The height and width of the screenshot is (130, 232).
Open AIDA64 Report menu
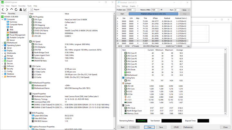[x=14, y=6]
